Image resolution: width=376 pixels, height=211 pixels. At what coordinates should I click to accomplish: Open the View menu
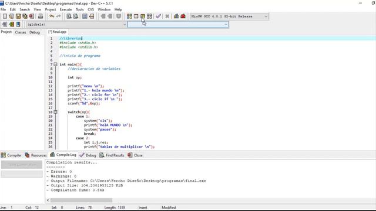pos(38,9)
